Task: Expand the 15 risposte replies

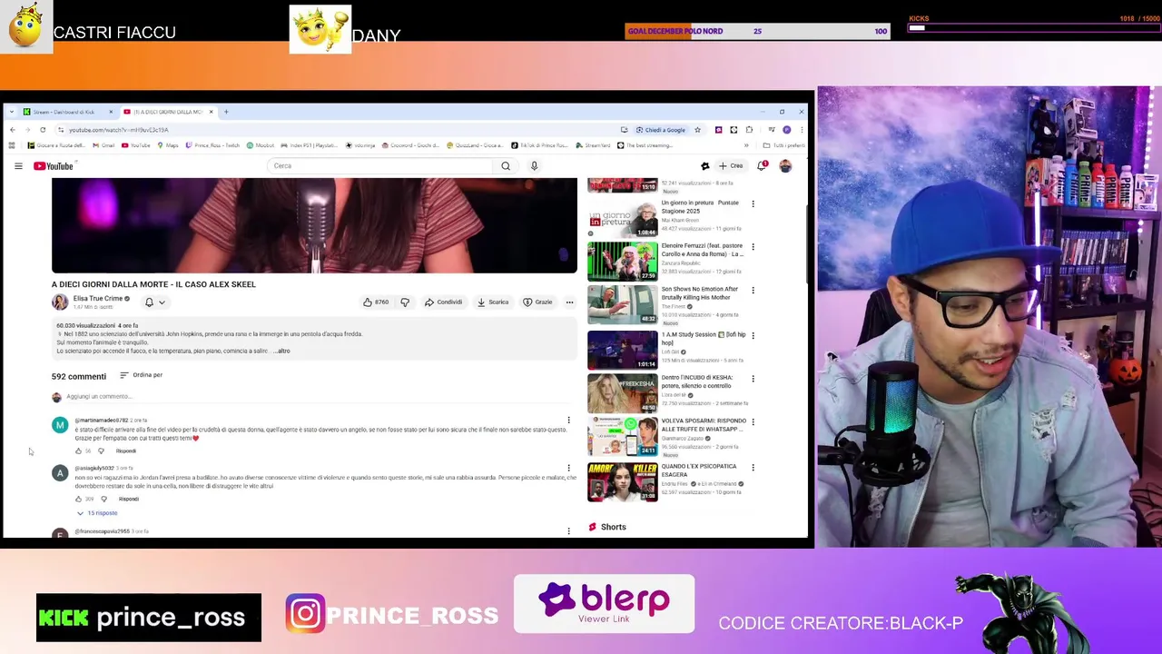Action: [97, 513]
